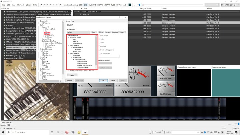Open Task View from the taskbar
Viewport: 240px width, 135px height.
(58, 132)
